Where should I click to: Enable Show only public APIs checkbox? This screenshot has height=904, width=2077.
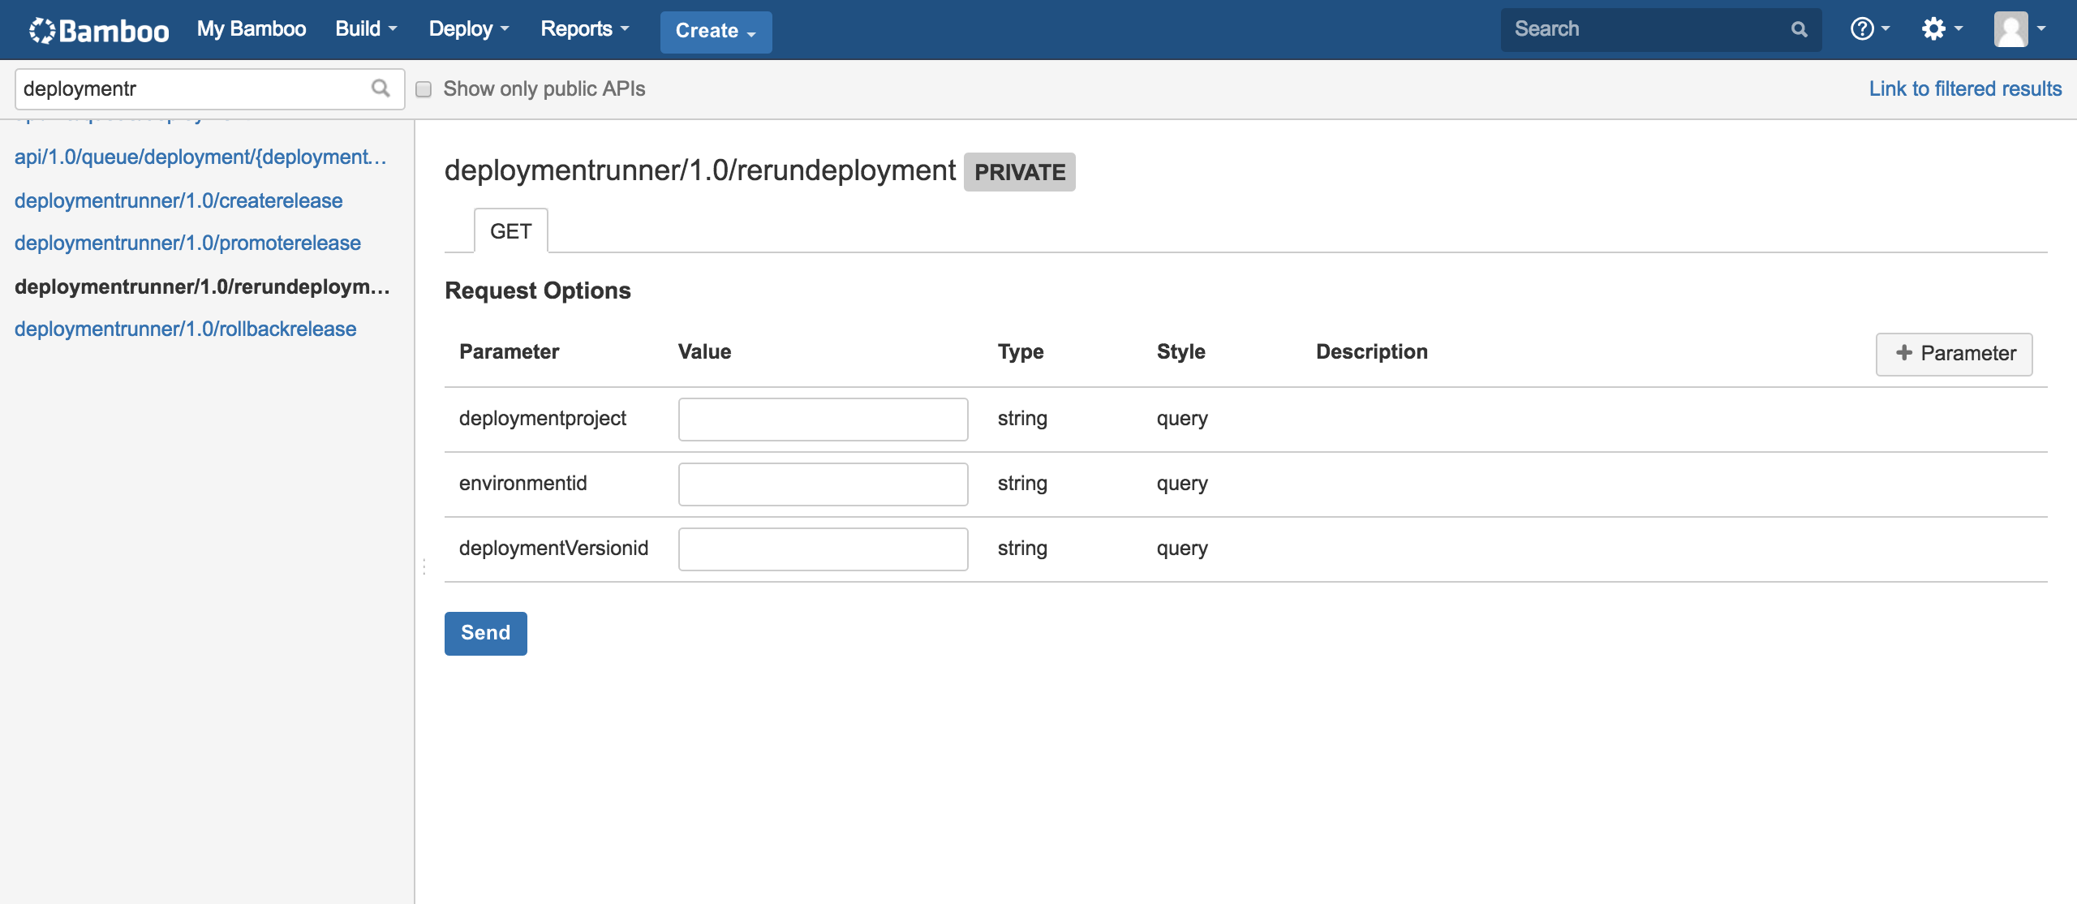click(424, 89)
